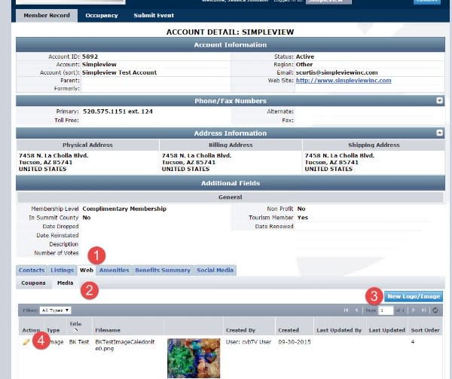Select the Listings tab
452x379 pixels.
63,270
